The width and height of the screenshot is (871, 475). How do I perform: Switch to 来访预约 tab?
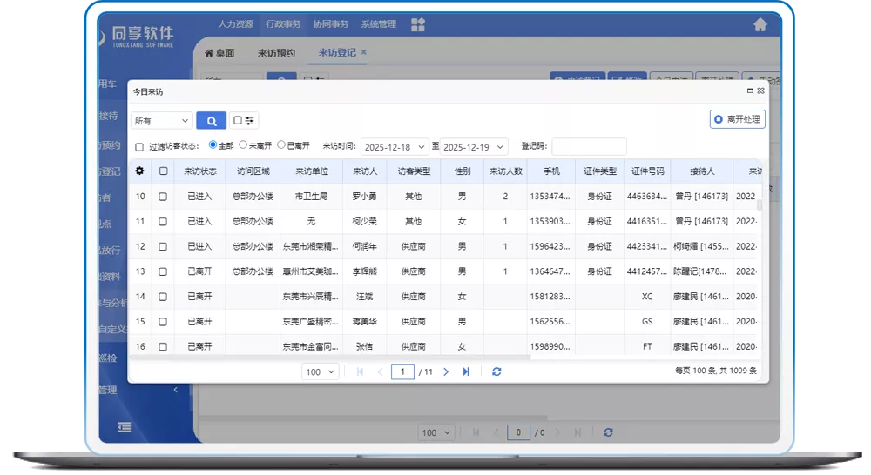click(276, 53)
